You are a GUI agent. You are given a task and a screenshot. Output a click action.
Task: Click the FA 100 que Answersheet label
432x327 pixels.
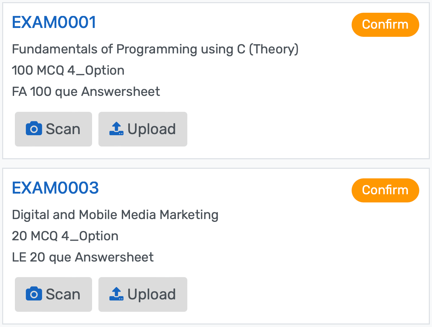pos(86,91)
